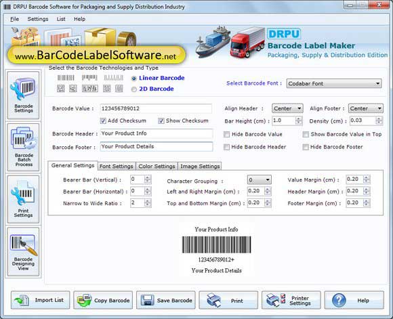This screenshot has height=319, width=393.
Task: Click Copy Barcode button label
Action: (112, 301)
